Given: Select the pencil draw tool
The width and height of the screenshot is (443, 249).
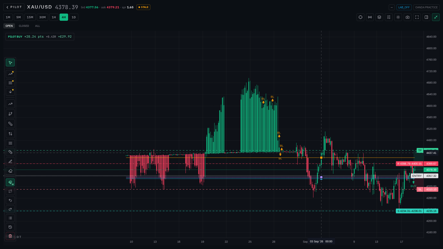Looking at the screenshot, I should click(x=10, y=161).
